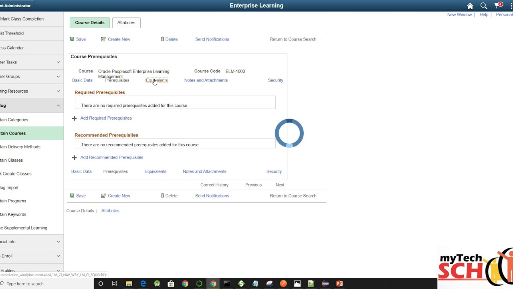Open Task View on the taskbar

coord(115,284)
